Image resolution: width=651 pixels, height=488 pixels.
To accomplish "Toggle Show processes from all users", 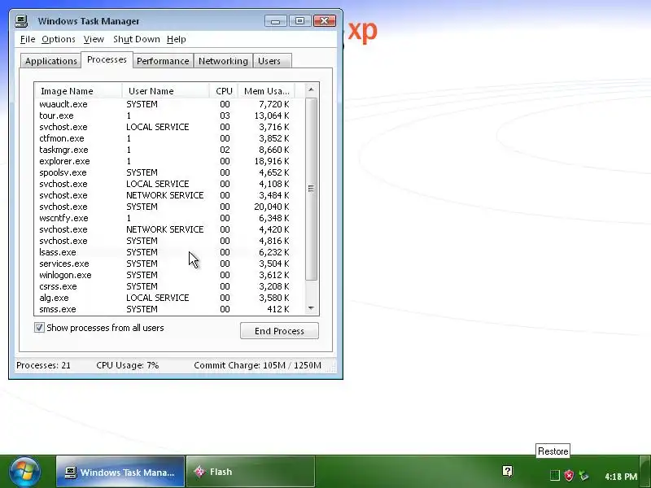I will click(x=39, y=328).
